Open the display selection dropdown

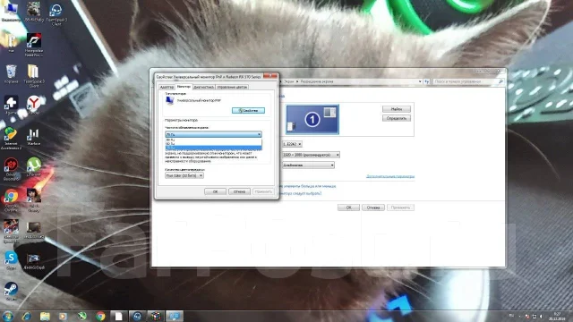coord(292,144)
